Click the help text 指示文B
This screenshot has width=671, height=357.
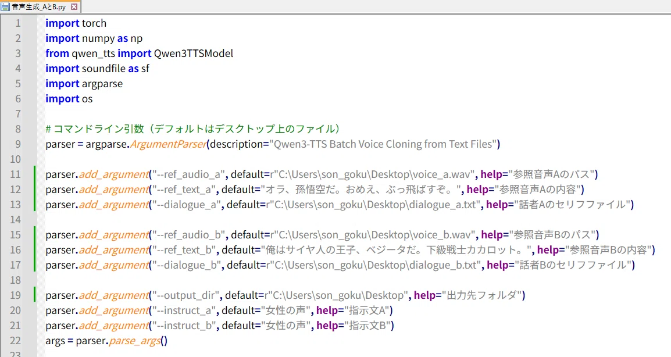pos(368,326)
